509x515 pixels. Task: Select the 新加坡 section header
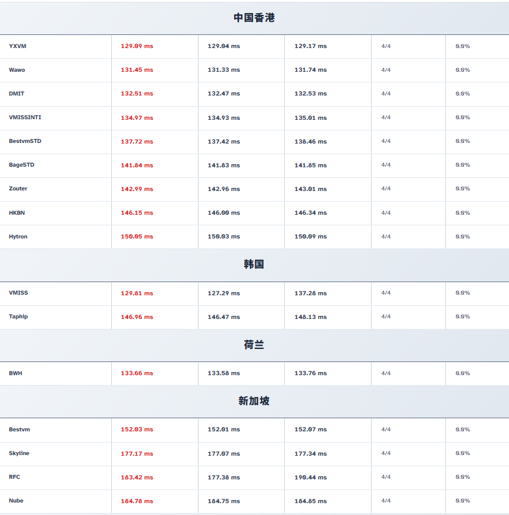pos(254,401)
